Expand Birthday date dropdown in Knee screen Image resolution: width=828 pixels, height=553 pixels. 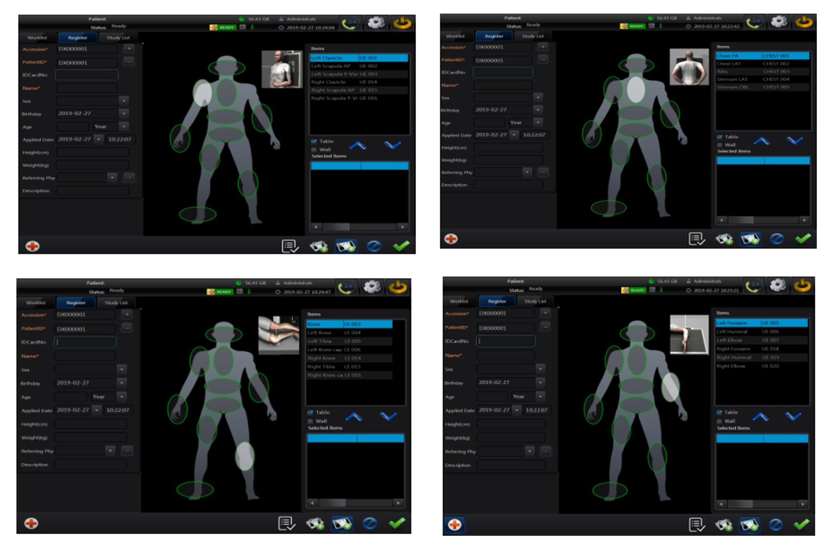[122, 383]
